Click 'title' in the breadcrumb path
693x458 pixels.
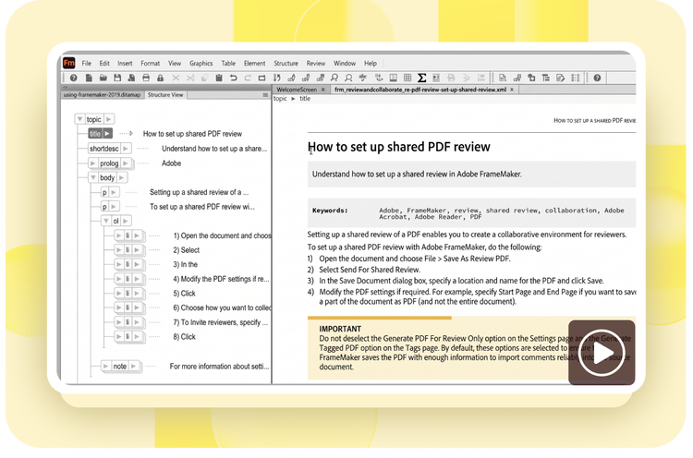tap(305, 99)
